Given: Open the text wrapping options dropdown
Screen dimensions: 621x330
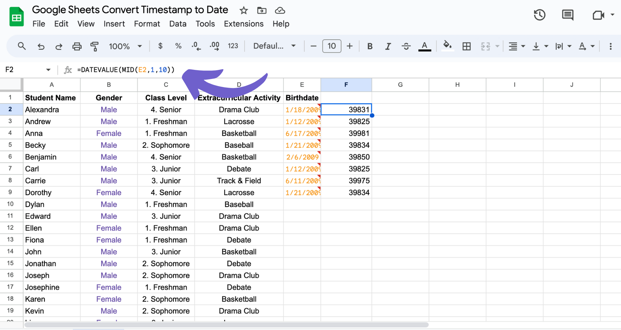Looking at the screenshot, I should 563,46.
